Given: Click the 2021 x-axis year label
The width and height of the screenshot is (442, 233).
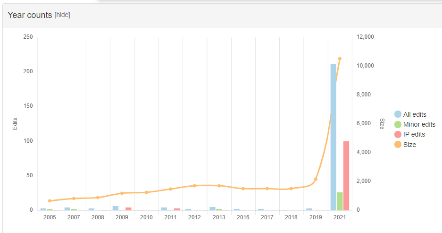Looking at the screenshot, I should pyautogui.click(x=340, y=217).
